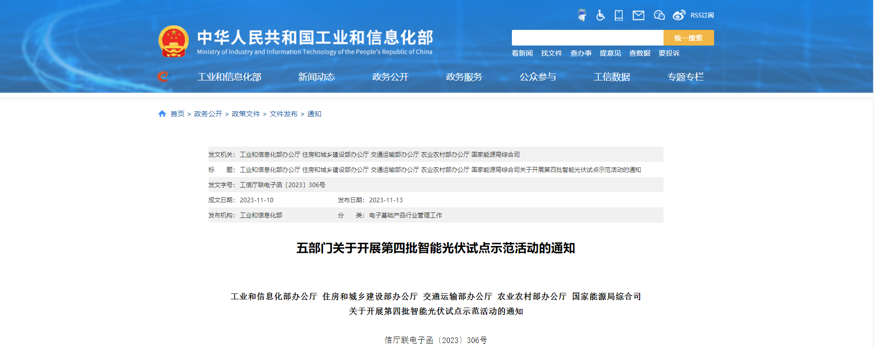
Task: Open the WeChat icon in header
Action: pos(659,15)
